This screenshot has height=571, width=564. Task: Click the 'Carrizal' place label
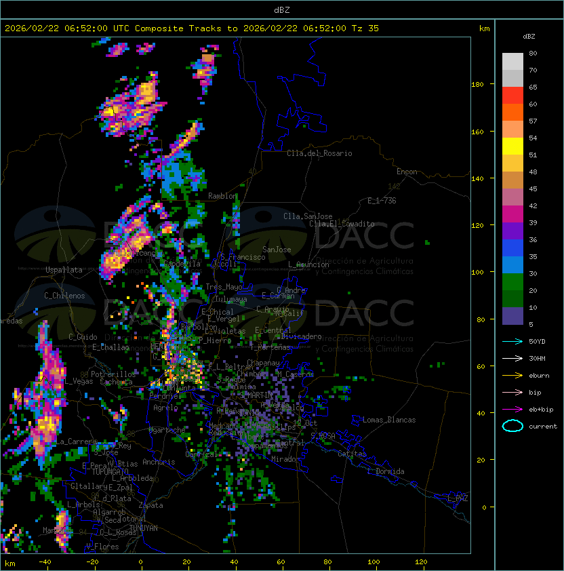coord(201,454)
